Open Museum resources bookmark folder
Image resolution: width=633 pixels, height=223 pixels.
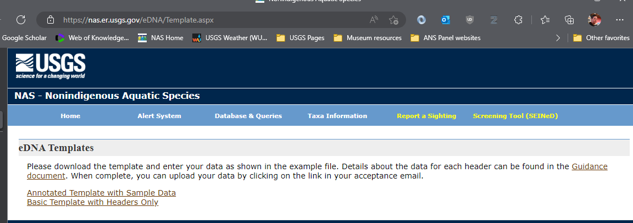click(x=368, y=38)
